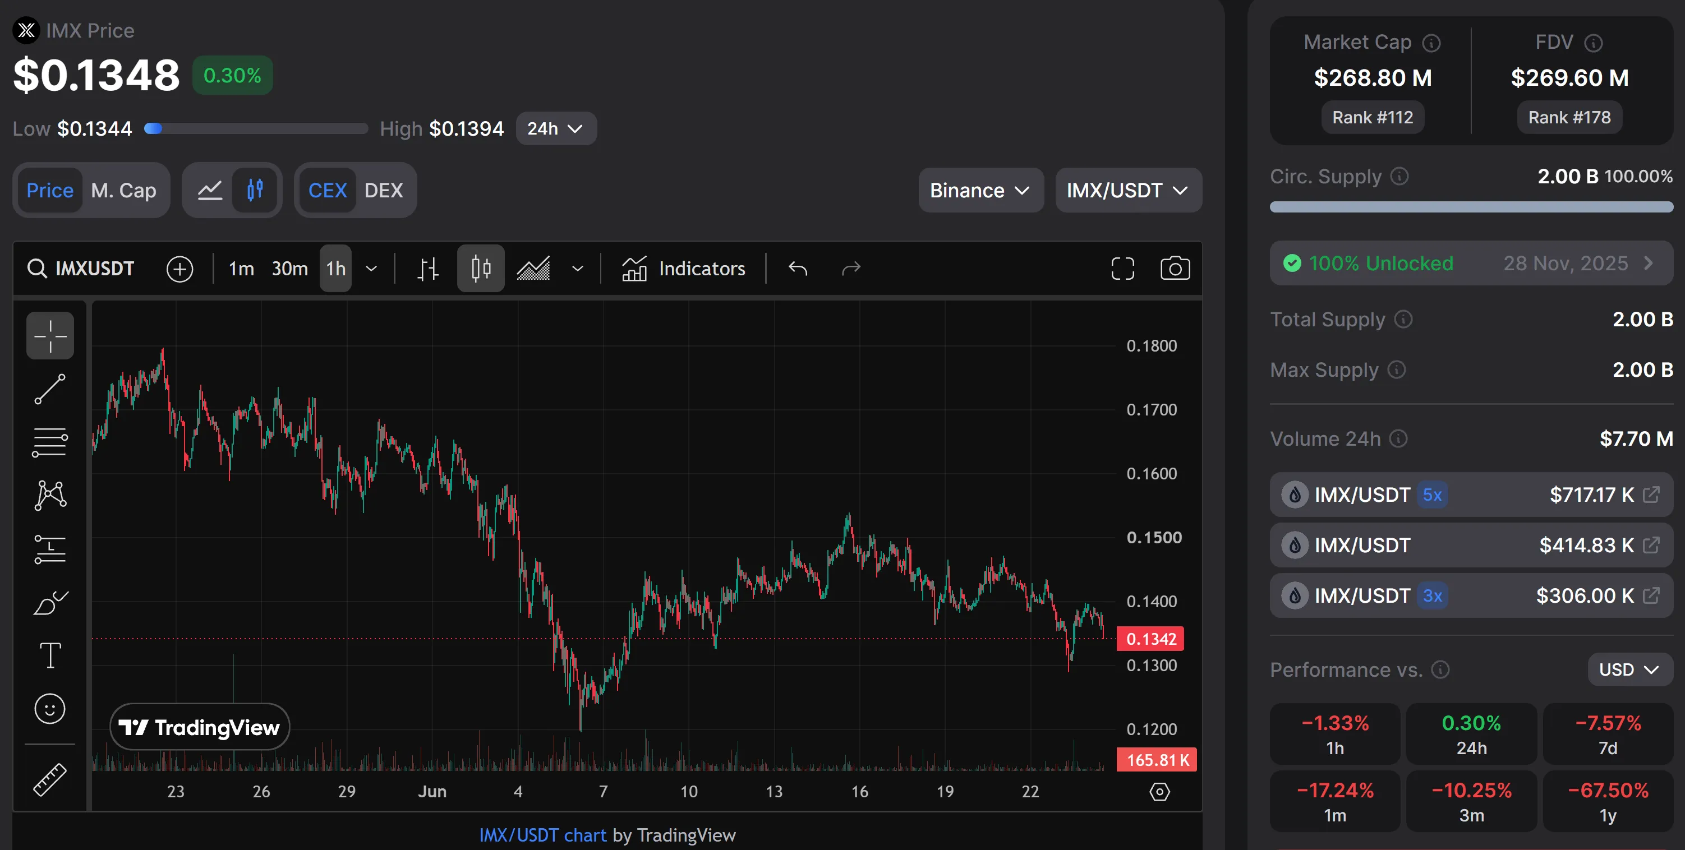The width and height of the screenshot is (1685, 850).
Task: Set chart interval to 30m
Action: pos(289,269)
